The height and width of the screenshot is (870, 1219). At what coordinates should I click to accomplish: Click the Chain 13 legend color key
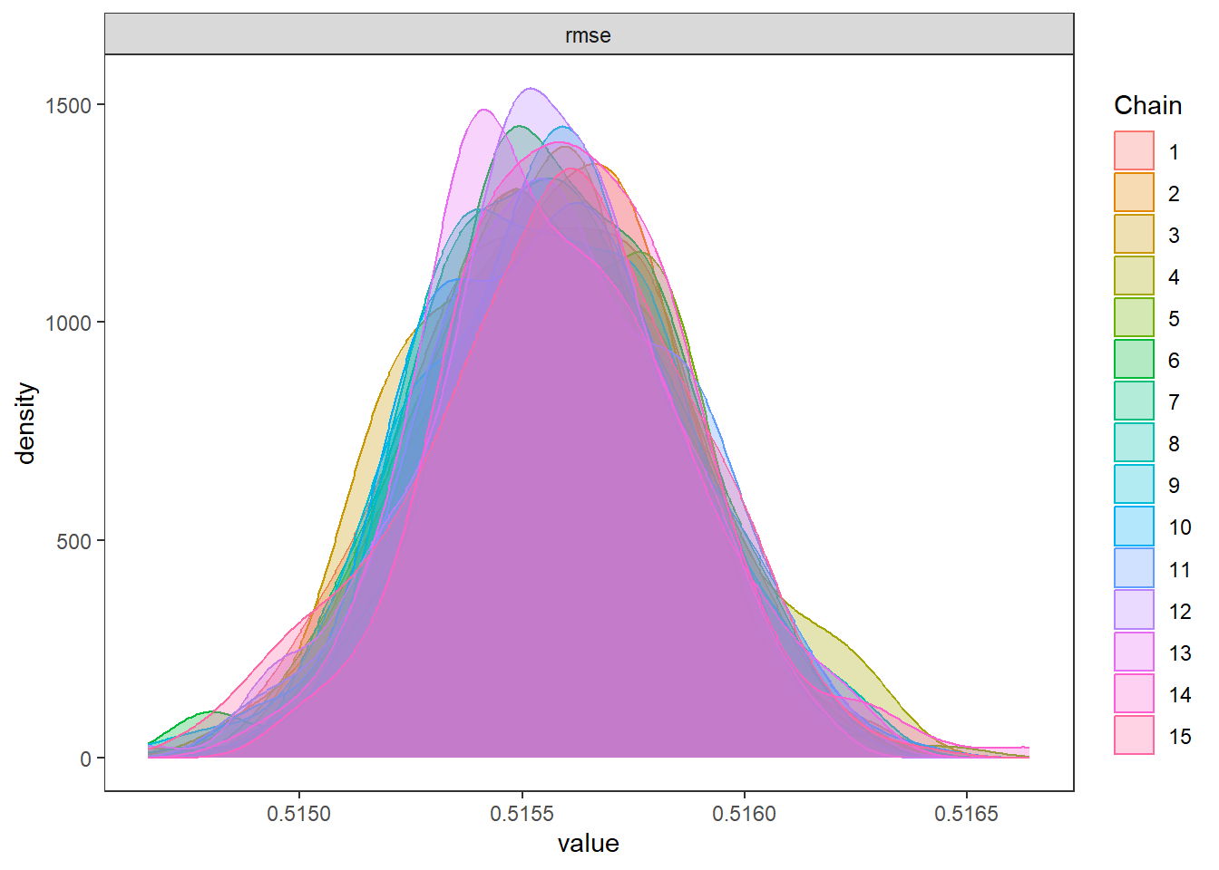(x=1134, y=652)
